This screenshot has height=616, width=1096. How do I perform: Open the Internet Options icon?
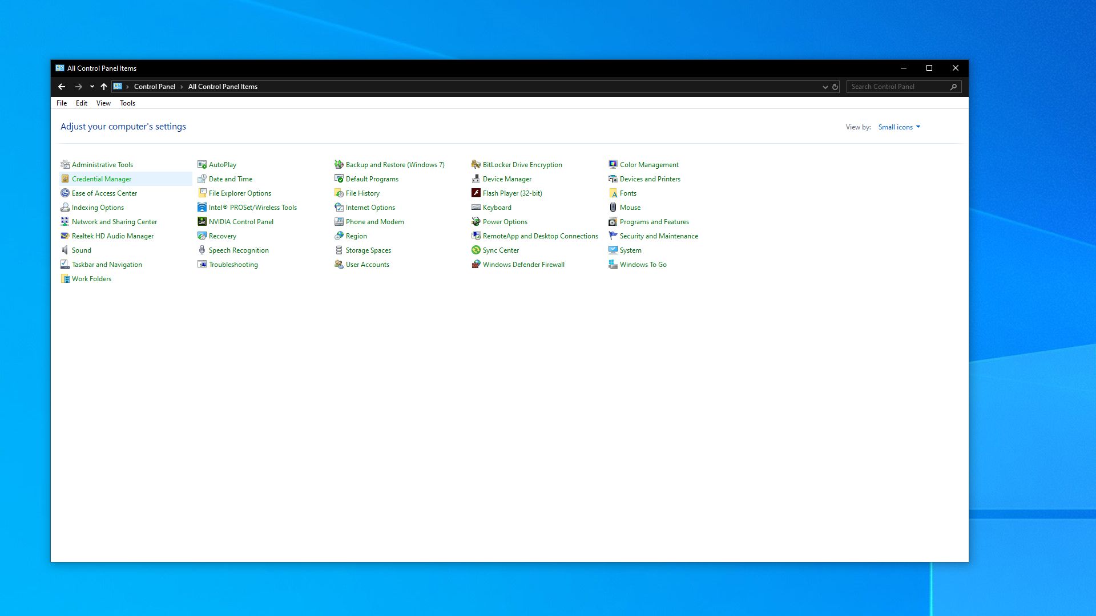[339, 207]
